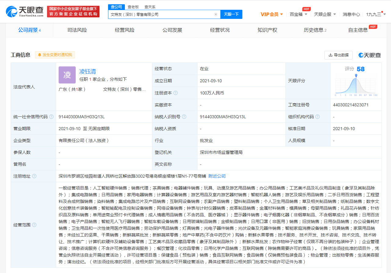Expand the 天眼企服 dropdown menu

pyautogui.click(x=325, y=14)
